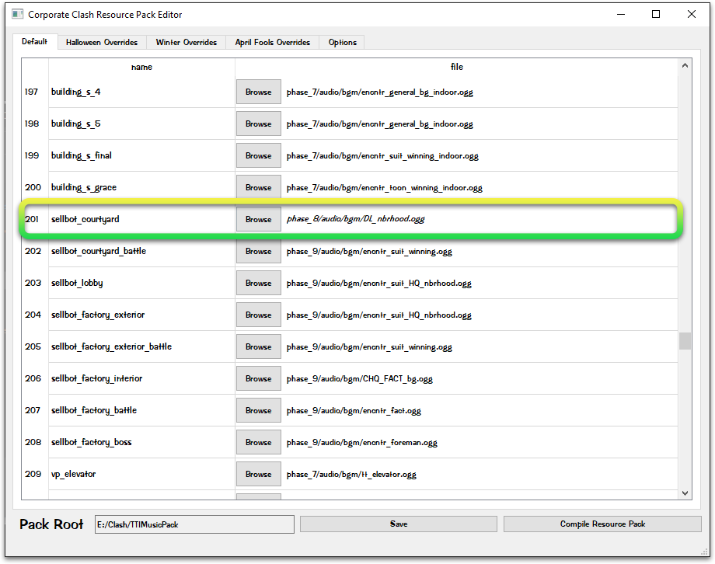Image resolution: width=715 pixels, height=564 pixels.
Task: Select tt_elevator.ogg file path
Action: tap(351, 475)
